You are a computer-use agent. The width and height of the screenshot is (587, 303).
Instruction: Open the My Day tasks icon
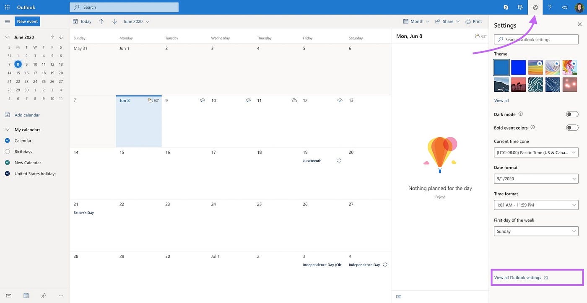(x=520, y=7)
